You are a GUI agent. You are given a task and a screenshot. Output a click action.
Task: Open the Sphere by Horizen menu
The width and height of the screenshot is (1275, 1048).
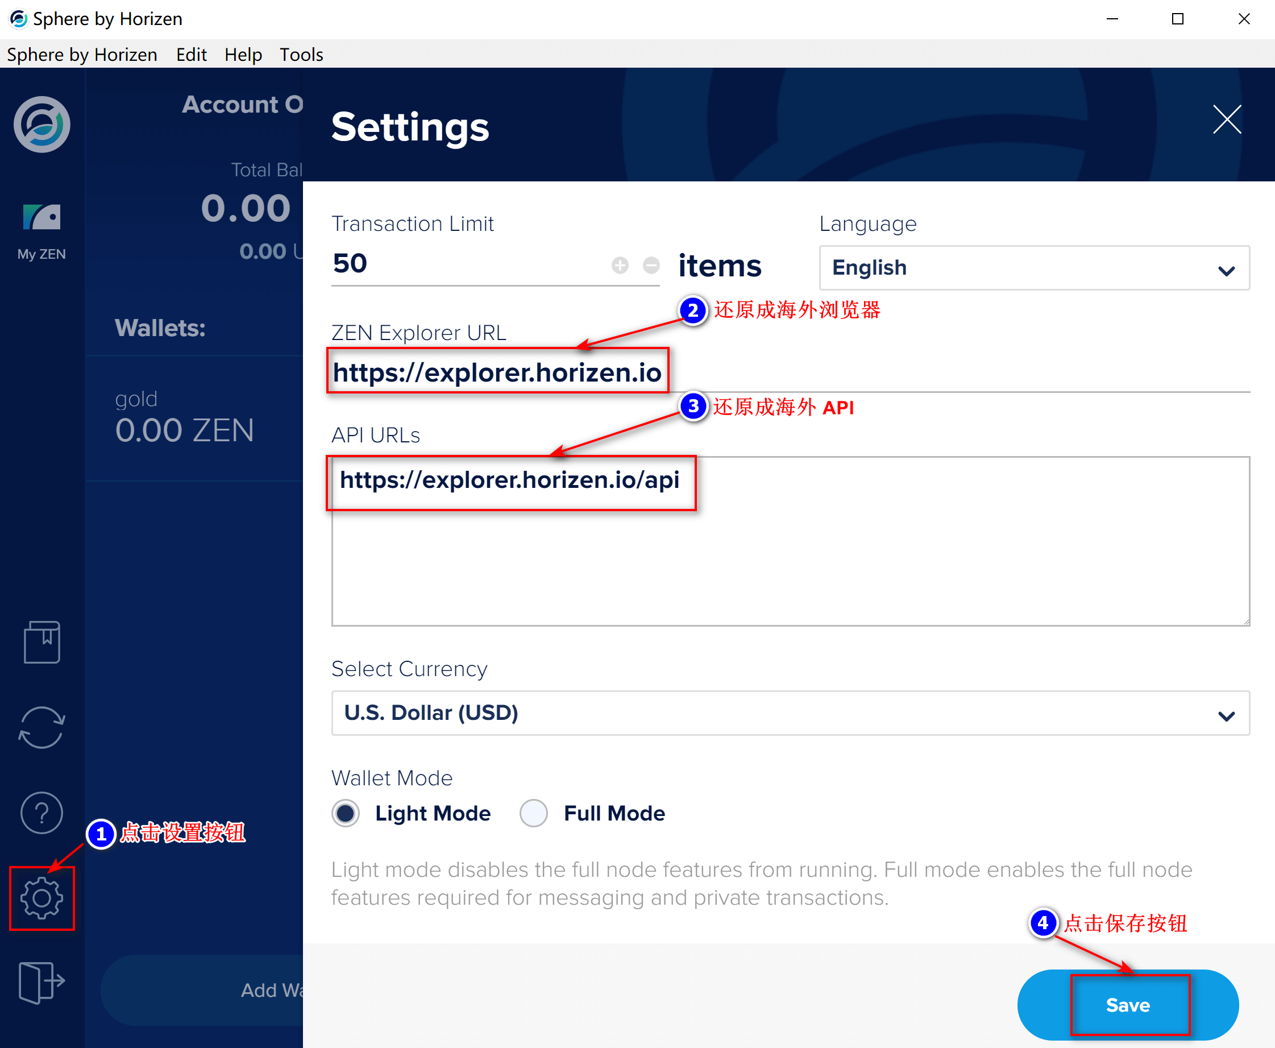coord(82,55)
